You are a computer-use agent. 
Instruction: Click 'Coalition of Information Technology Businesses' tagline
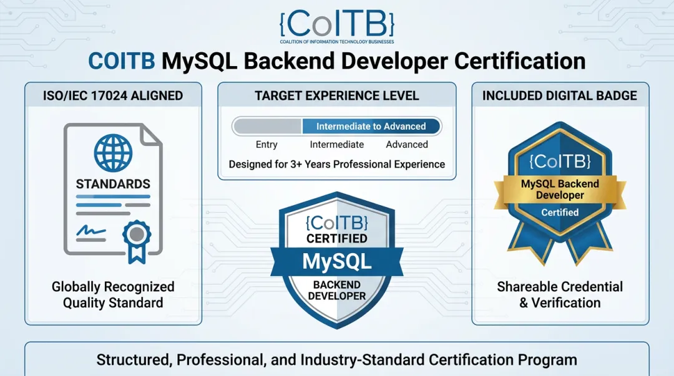click(x=336, y=42)
